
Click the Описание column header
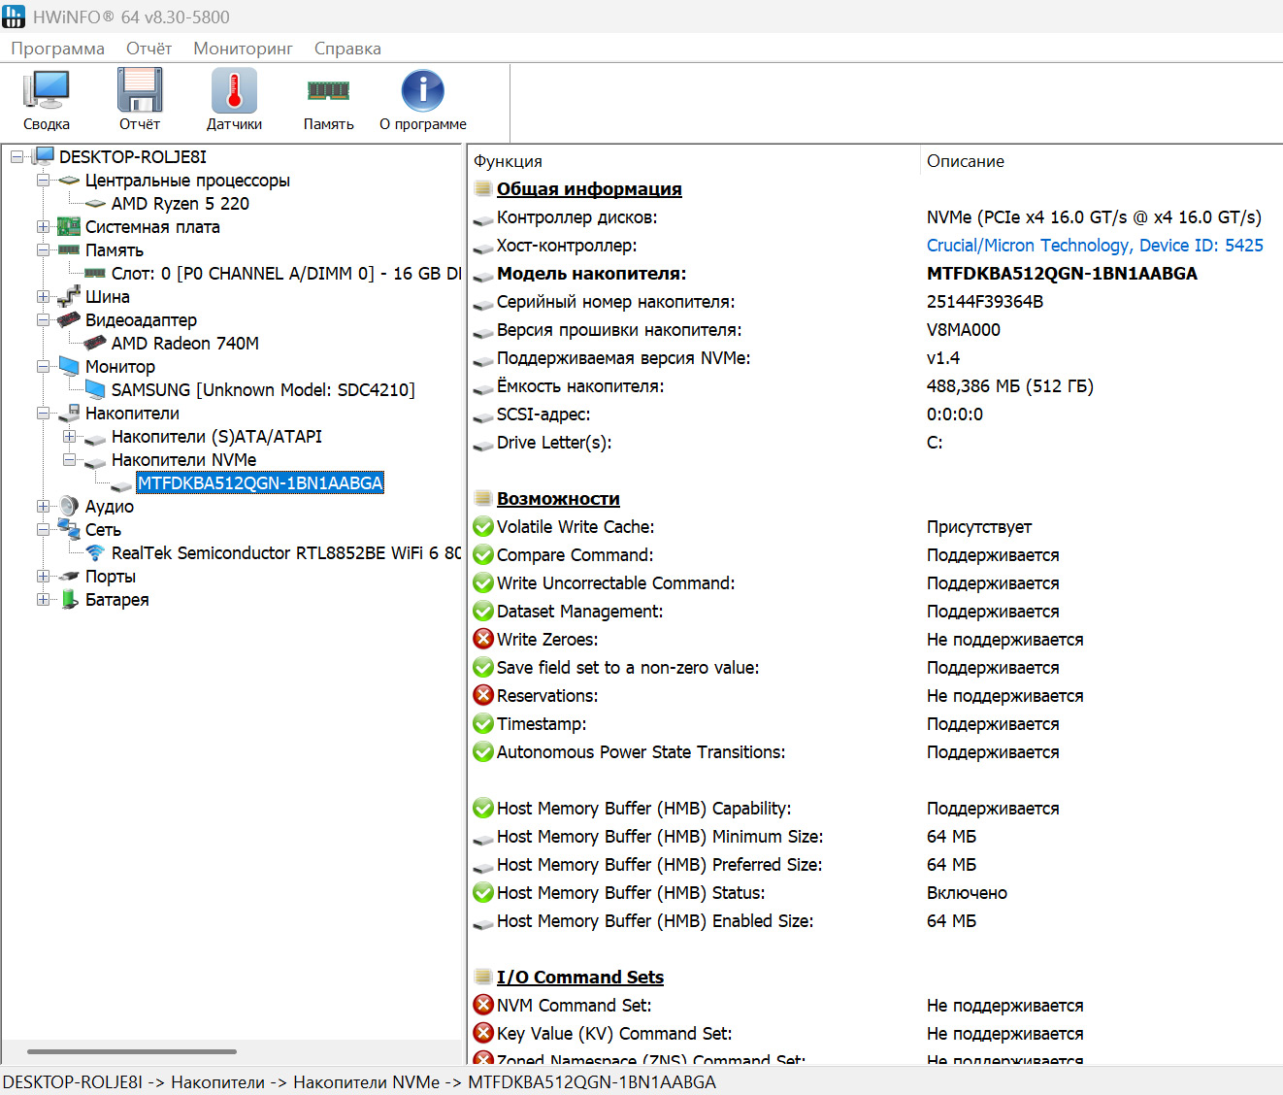(x=965, y=161)
